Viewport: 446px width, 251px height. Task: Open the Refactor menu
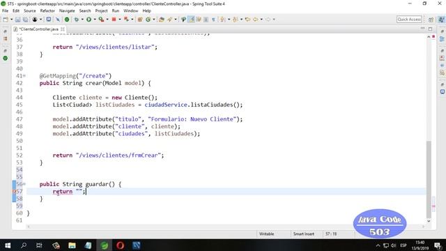point(47,11)
